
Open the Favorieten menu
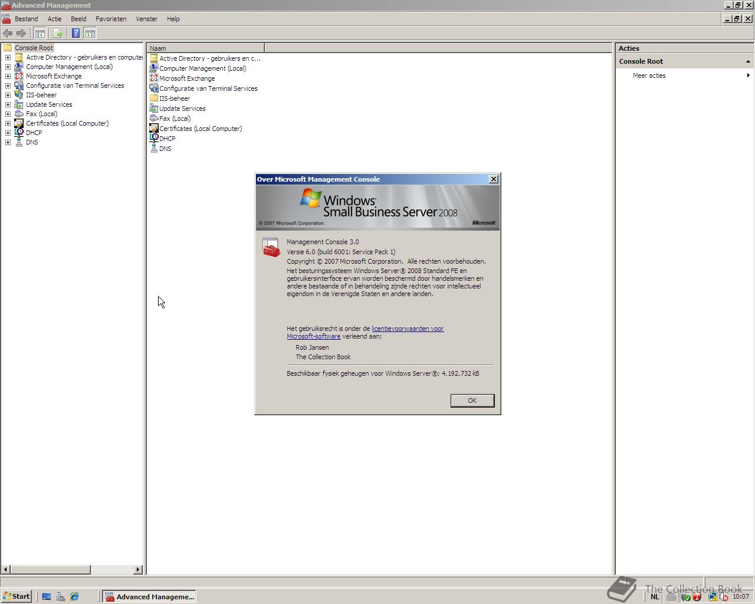111,19
